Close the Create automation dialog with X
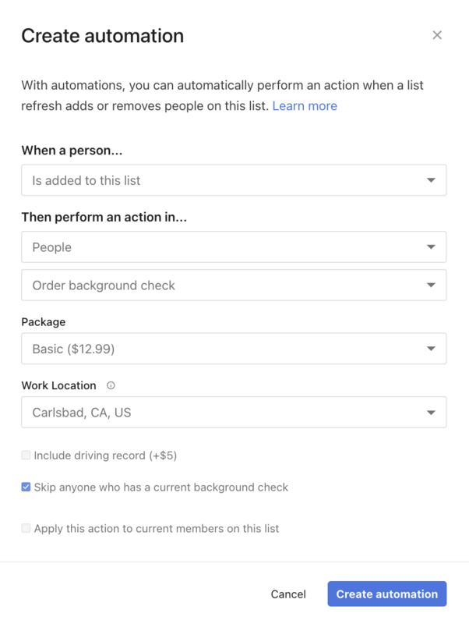Image resolution: width=469 pixels, height=624 pixels. click(437, 35)
